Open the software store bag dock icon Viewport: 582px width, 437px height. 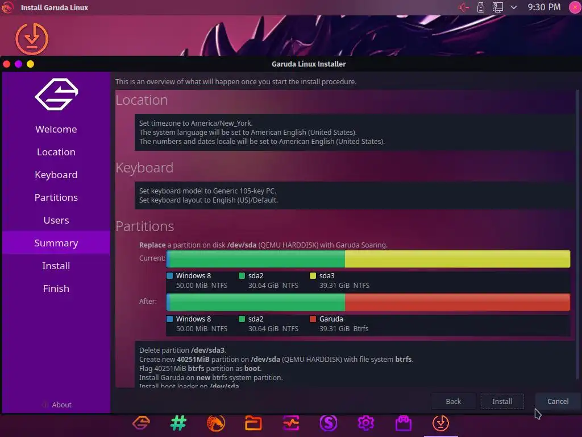point(404,423)
